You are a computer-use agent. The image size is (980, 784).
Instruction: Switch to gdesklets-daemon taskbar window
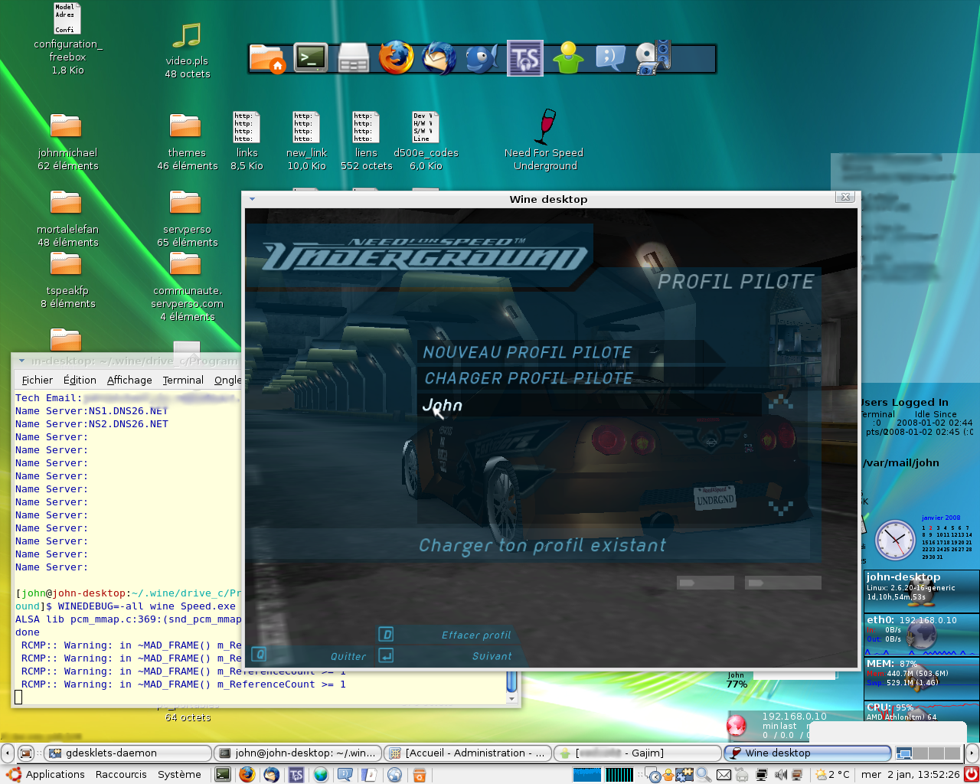[128, 753]
